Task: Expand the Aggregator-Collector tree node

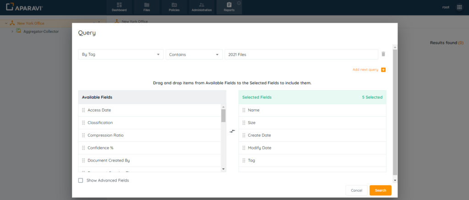Action: point(12,31)
